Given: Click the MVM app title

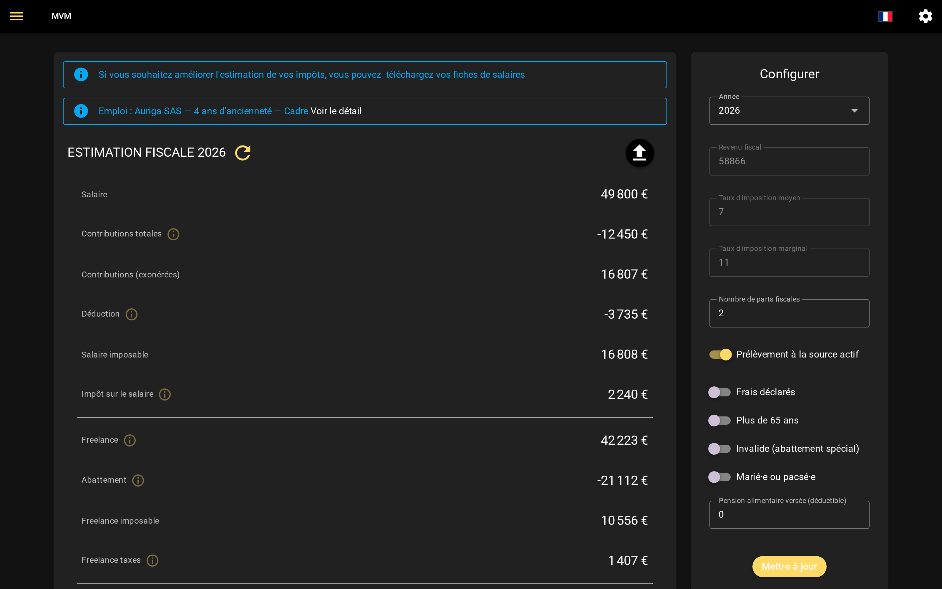Looking at the screenshot, I should click(x=61, y=16).
